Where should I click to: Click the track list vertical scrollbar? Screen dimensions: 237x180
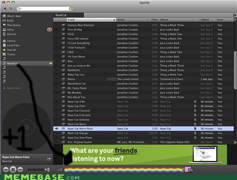click(235, 70)
